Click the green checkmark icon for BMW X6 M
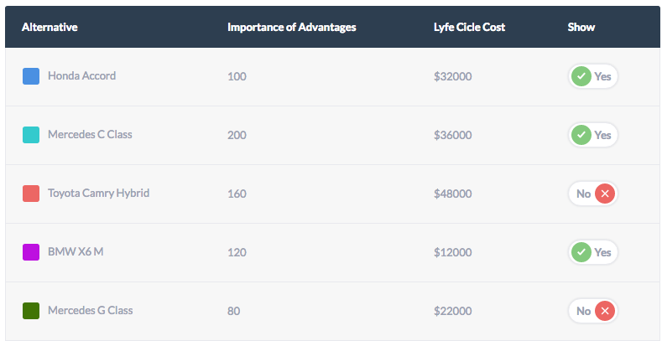This screenshot has height=341, width=662. 581,252
